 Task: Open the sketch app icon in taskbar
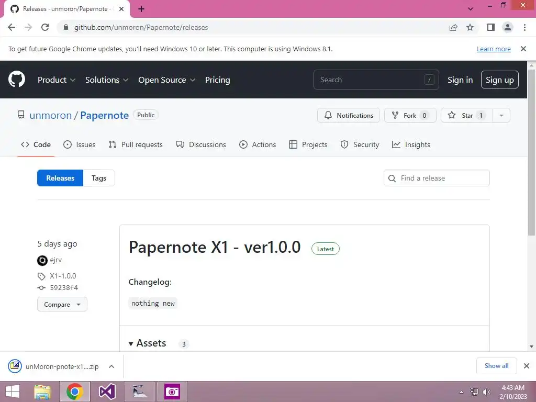[x=140, y=392]
